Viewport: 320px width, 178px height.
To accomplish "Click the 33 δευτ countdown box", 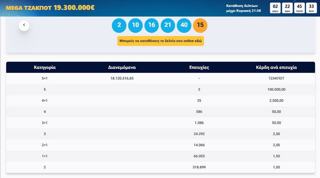I will [311, 8].
